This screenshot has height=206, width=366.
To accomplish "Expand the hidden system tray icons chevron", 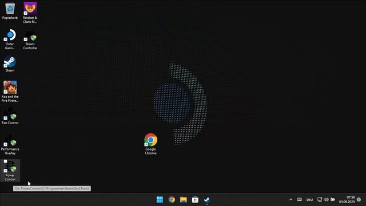I will [x=291, y=200].
